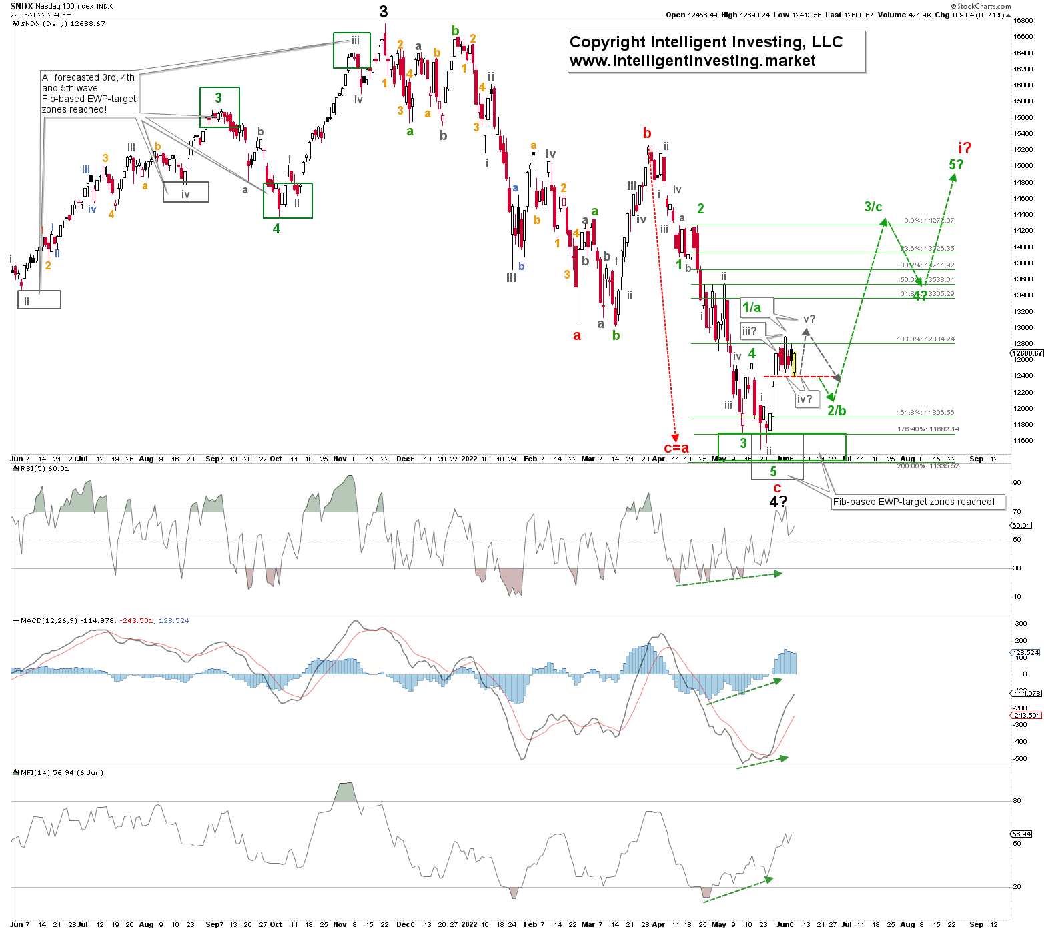Click the $NDX Nasdaq 100 Index title

[61, 7]
